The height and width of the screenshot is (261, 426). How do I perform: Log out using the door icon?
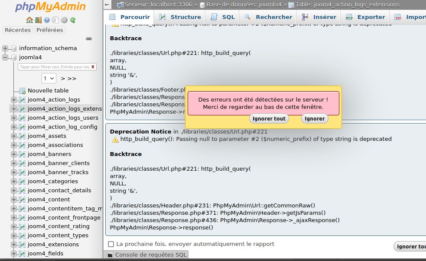[38, 20]
